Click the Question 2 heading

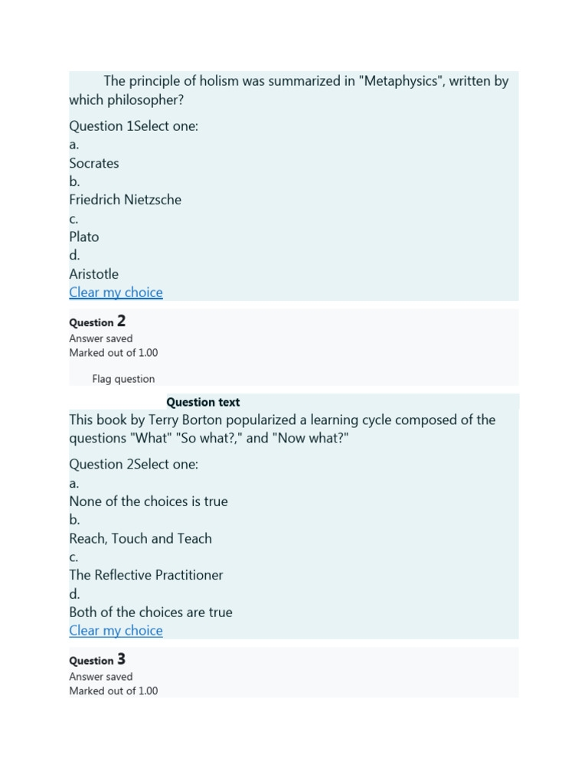coord(97,322)
